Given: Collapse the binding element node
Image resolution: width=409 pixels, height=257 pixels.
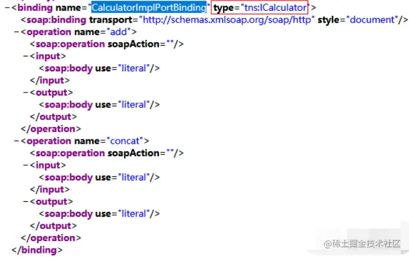Looking at the screenshot, I should (x=8, y=8).
